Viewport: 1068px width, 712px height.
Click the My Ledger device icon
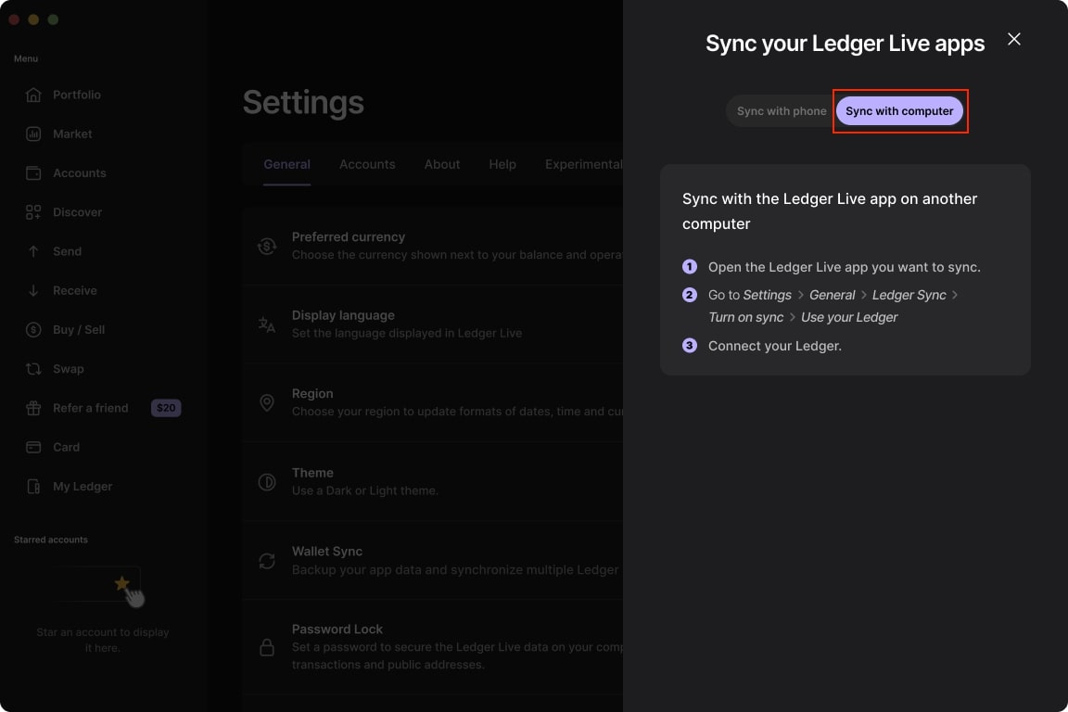tap(33, 487)
